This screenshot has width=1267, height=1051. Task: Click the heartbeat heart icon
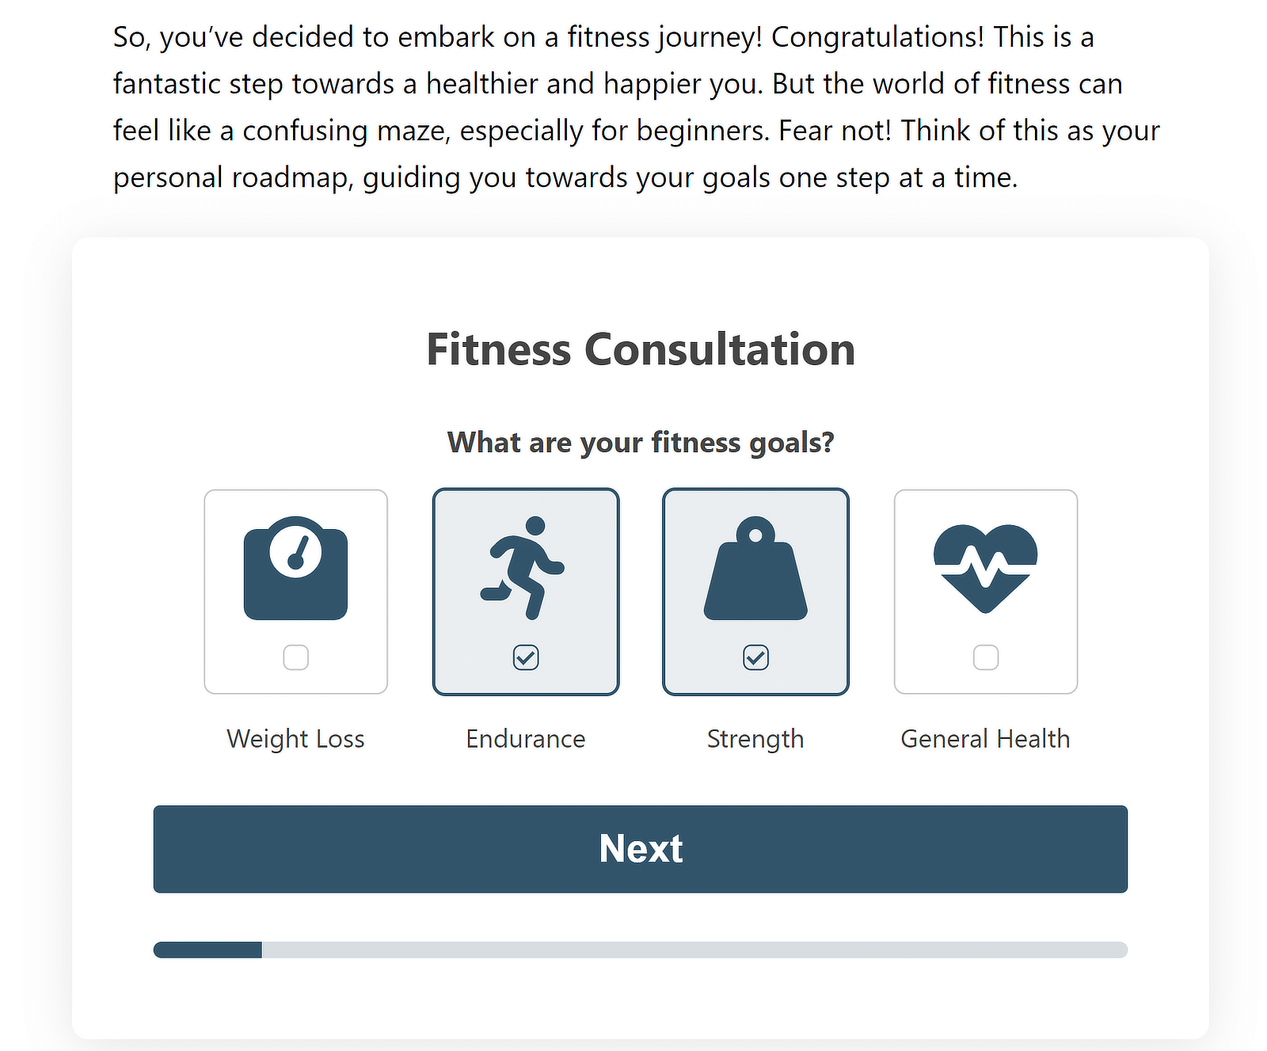pyautogui.click(x=985, y=569)
